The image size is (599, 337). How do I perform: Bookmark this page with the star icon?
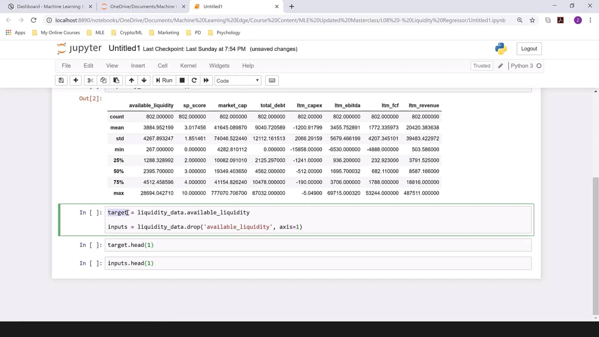(x=533, y=20)
